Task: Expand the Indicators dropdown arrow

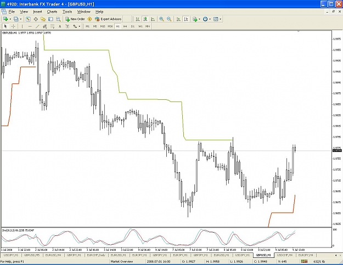Action: 199,19
